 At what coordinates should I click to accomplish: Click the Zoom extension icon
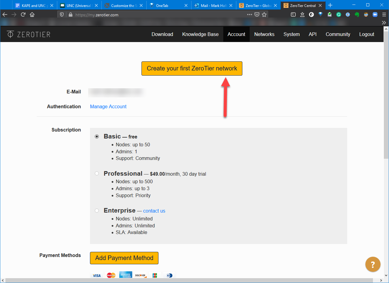coord(375,15)
